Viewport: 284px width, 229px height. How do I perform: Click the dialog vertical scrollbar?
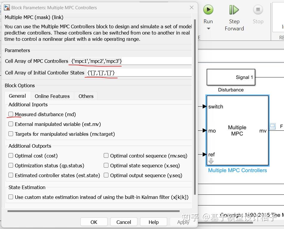click(x=195, y=107)
